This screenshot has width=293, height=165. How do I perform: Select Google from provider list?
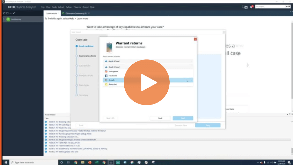[148, 80]
